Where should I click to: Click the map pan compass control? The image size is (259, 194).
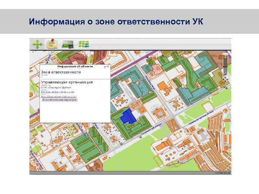tap(225, 79)
